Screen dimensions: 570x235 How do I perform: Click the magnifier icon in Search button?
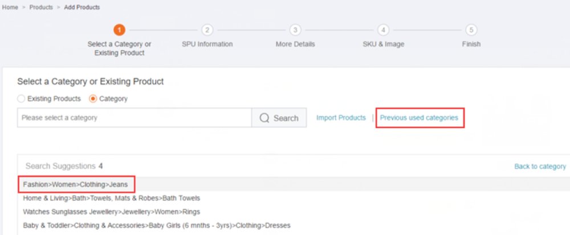pos(264,118)
